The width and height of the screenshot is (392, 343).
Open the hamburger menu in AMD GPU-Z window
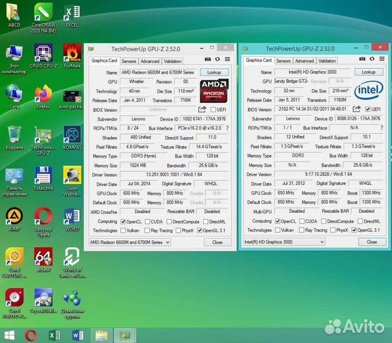(x=226, y=60)
